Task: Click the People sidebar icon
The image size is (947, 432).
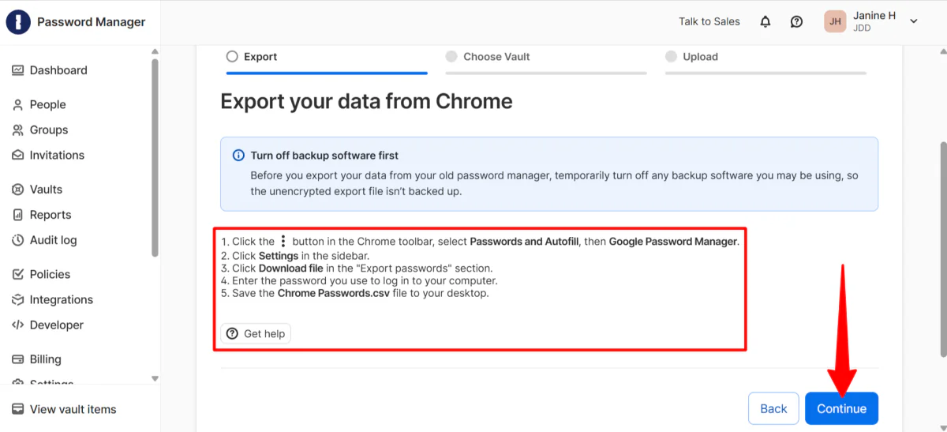Action: tap(18, 105)
